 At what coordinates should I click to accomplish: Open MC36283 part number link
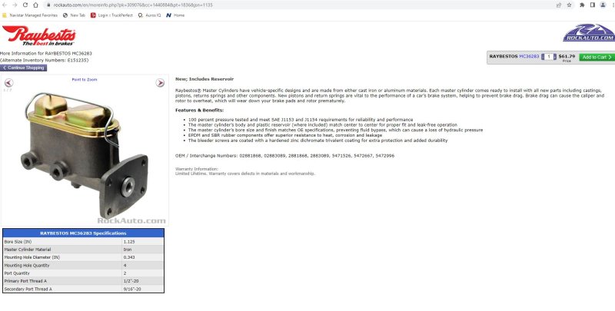pyautogui.click(x=529, y=56)
